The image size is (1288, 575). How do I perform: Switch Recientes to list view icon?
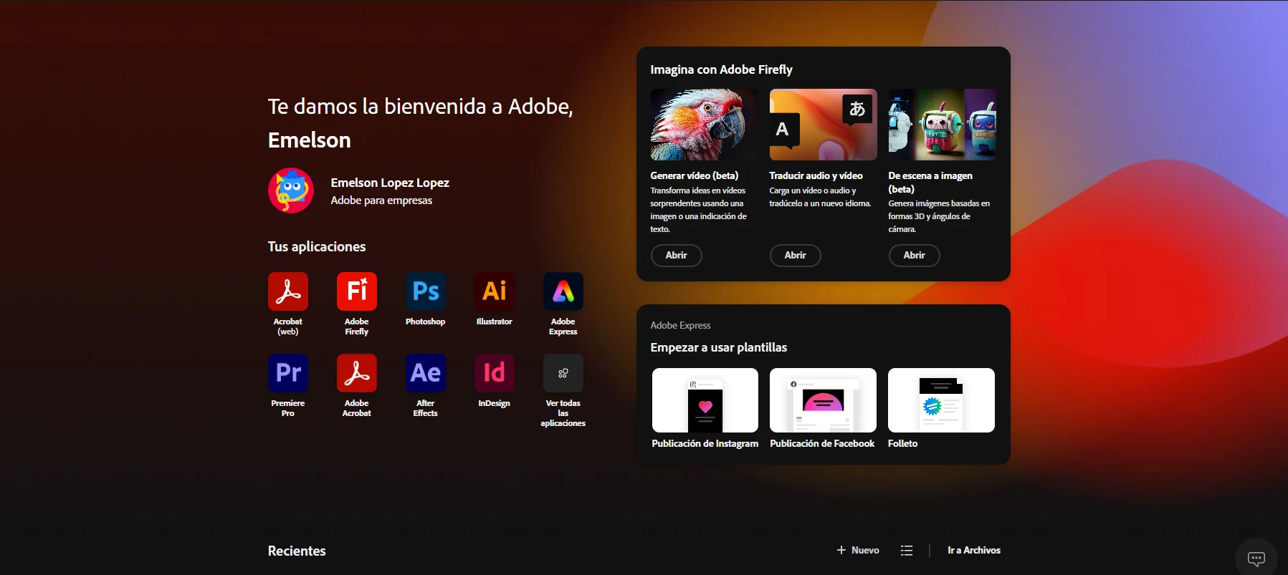click(x=907, y=551)
